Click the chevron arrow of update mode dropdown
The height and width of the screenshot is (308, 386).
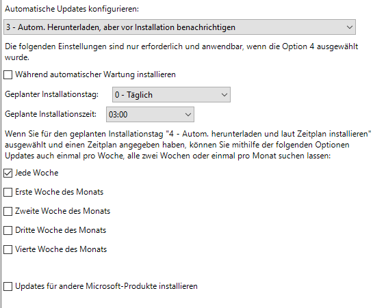[349, 27]
